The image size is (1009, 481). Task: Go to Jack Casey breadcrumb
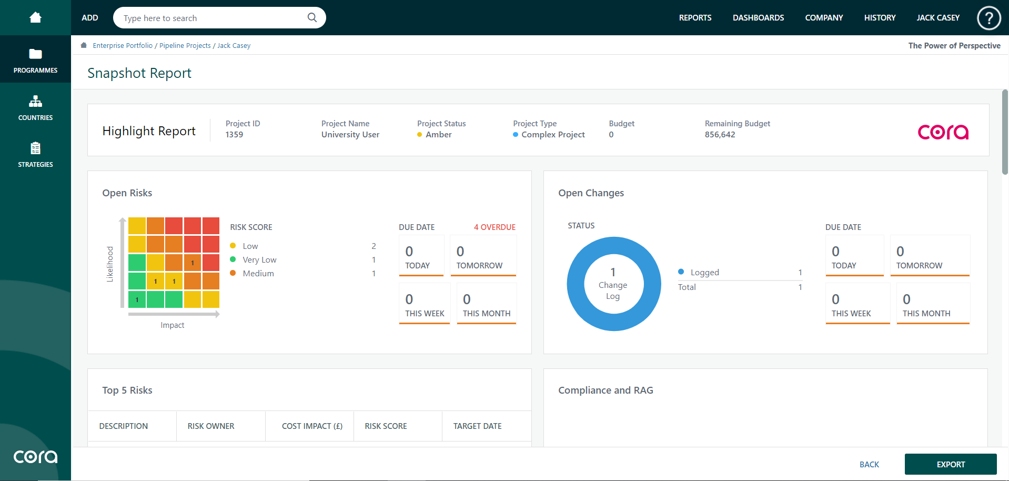point(234,46)
